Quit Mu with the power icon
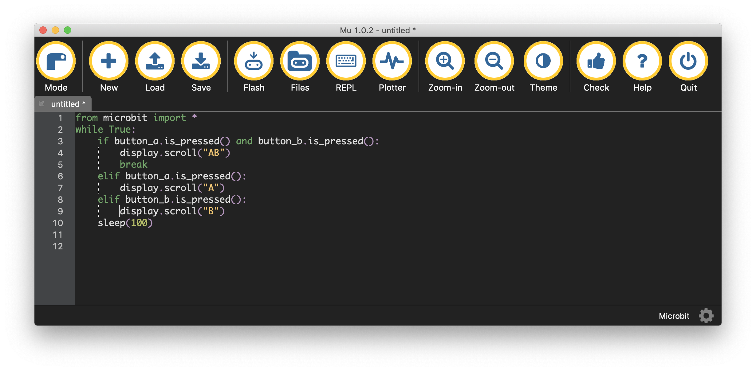This screenshot has width=756, height=371. click(688, 61)
